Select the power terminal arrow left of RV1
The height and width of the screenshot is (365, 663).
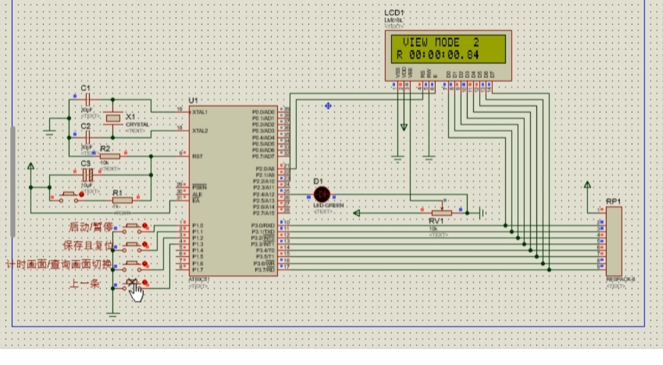(x=356, y=213)
